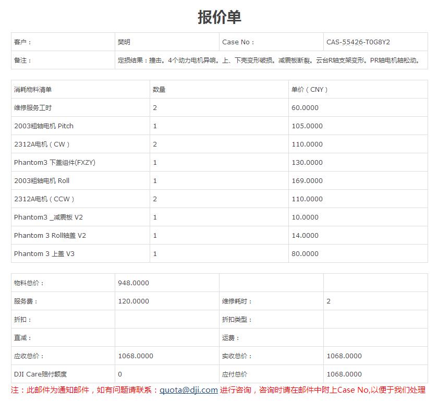Select the customer name 樊明
The width and height of the screenshot is (438, 401).
coord(124,42)
